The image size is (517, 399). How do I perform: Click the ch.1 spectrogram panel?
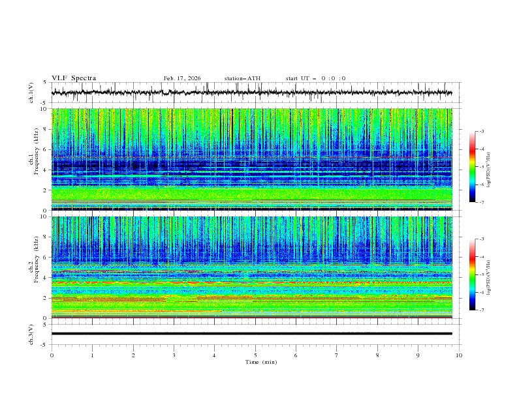tap(252, 159)
